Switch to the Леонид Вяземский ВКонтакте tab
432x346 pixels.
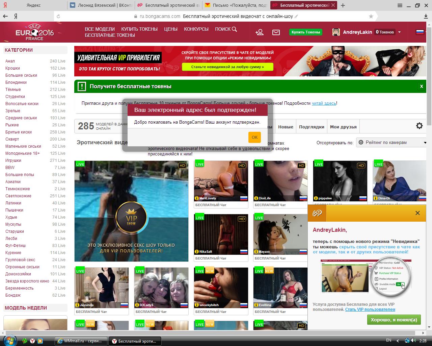click(x=101, y=5)
